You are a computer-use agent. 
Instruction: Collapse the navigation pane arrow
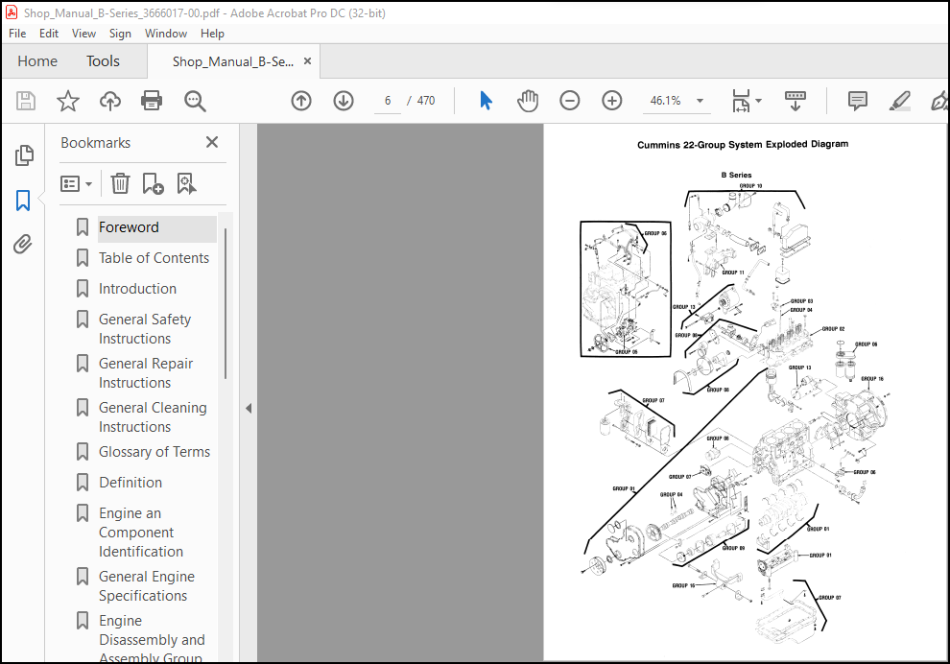[x=249, y=409]
